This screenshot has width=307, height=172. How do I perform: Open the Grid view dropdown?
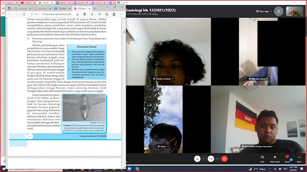(x=264, y=11)
